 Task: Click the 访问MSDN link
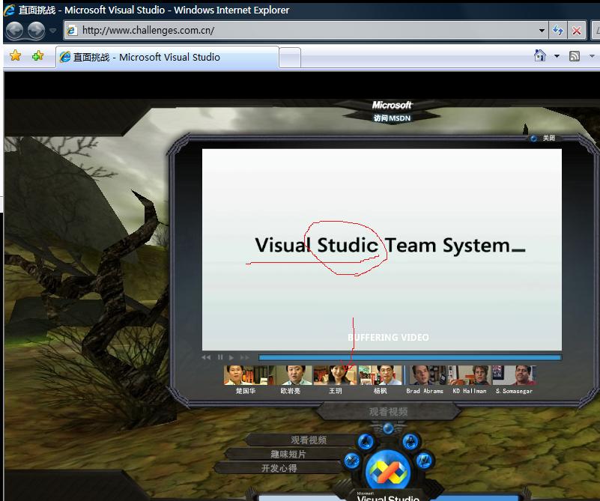coord(392,118)
